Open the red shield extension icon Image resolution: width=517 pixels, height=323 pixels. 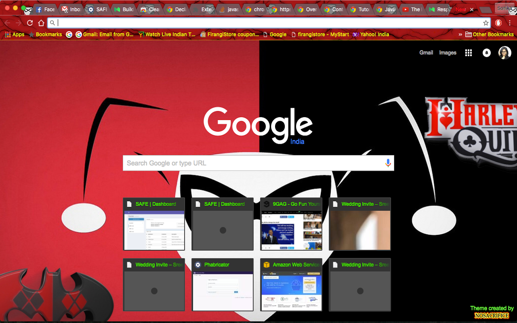point(498,23)
